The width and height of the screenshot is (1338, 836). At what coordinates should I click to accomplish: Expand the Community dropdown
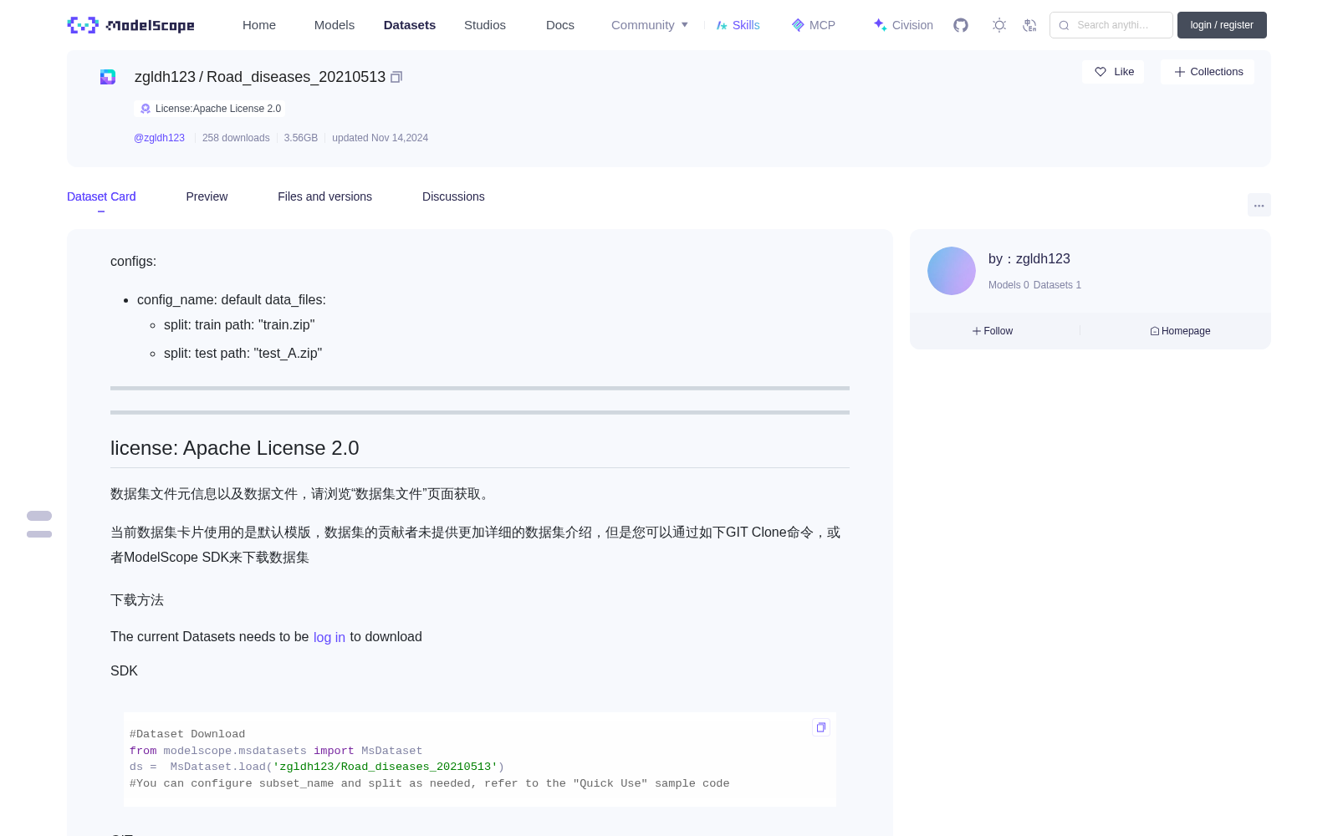coord(650,25)
